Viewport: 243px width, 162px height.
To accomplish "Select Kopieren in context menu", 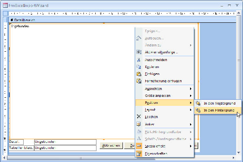I will point(164,67).
